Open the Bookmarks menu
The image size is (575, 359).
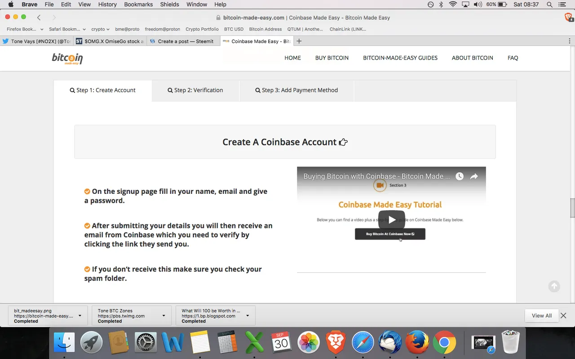click(x=138, y=4)
